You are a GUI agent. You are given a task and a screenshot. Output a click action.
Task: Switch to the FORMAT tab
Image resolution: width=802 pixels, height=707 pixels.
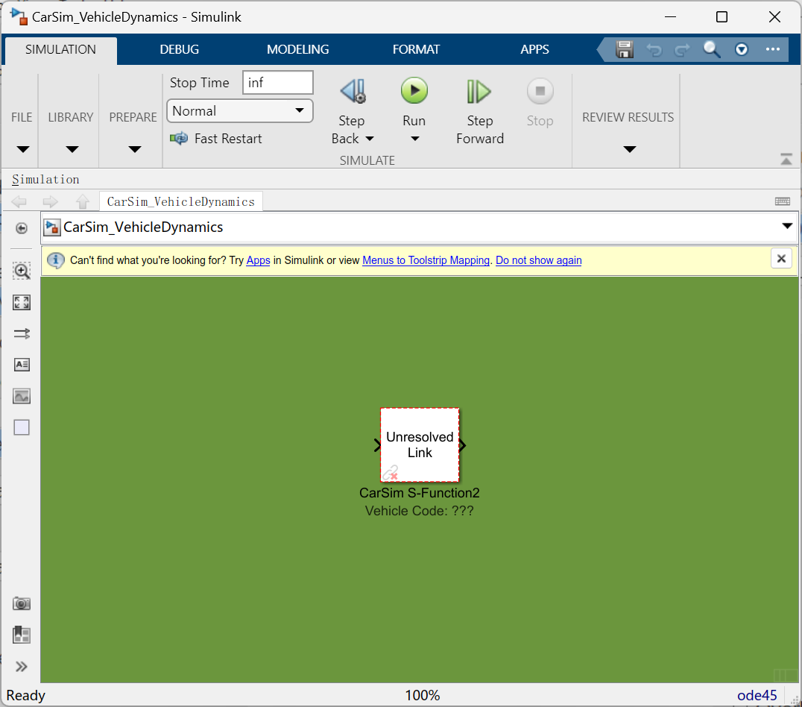[x=416, y=50]
